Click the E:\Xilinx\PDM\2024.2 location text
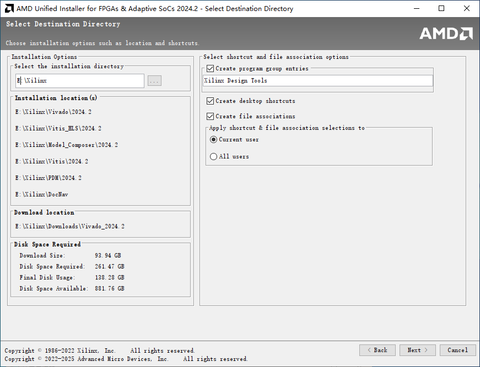The height and width of the screenshot is (367, 480). click(x=48, y=178)
